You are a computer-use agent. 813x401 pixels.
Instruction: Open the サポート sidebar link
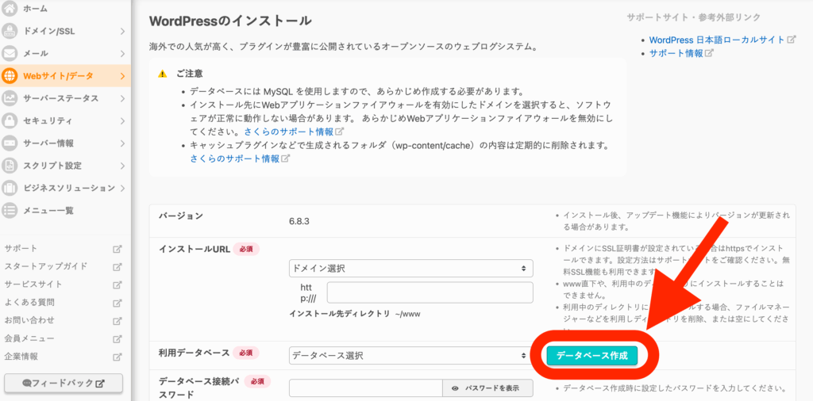pyautogui.click(x=21, y=249)
